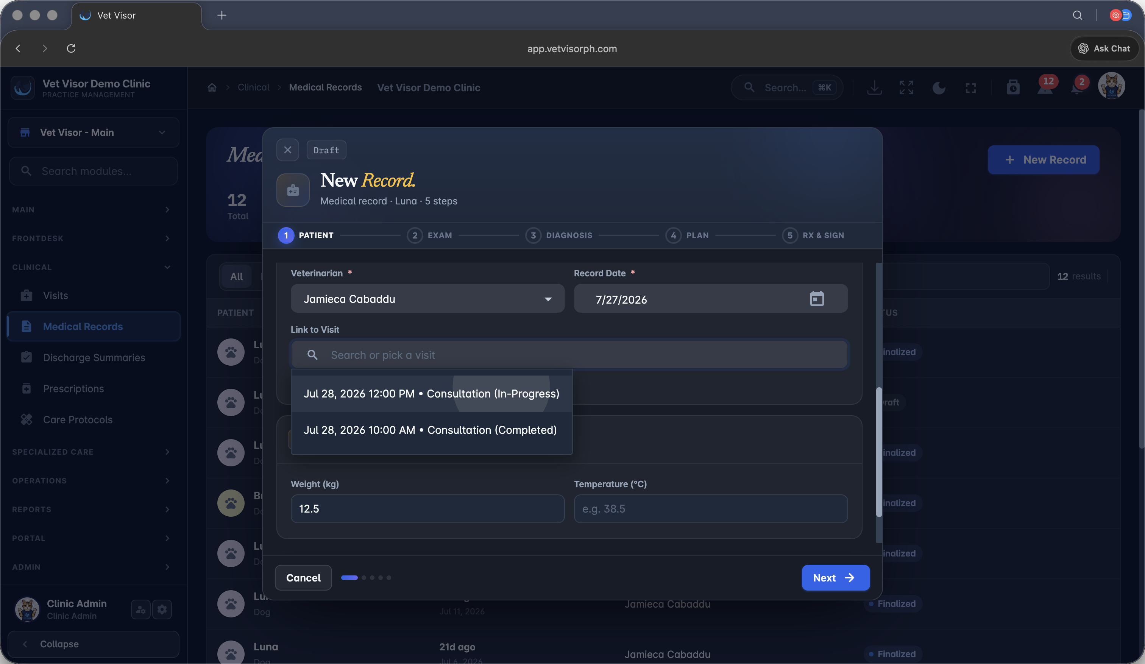Click the Search modules field

click(94, 171)
